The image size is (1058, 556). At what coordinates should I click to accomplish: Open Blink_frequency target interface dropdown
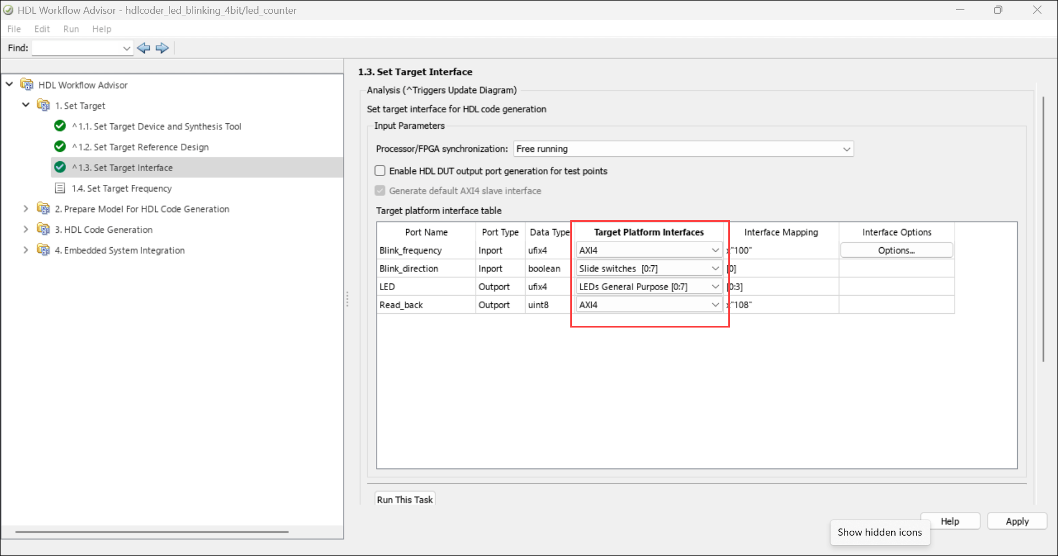(649, 250)
